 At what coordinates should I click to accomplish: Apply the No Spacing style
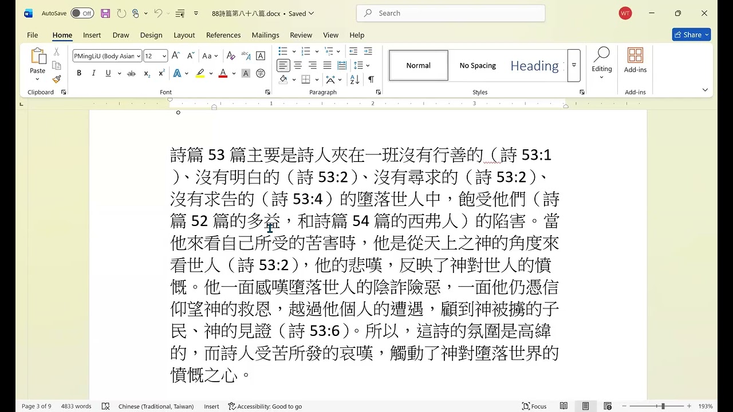(478, 65)
